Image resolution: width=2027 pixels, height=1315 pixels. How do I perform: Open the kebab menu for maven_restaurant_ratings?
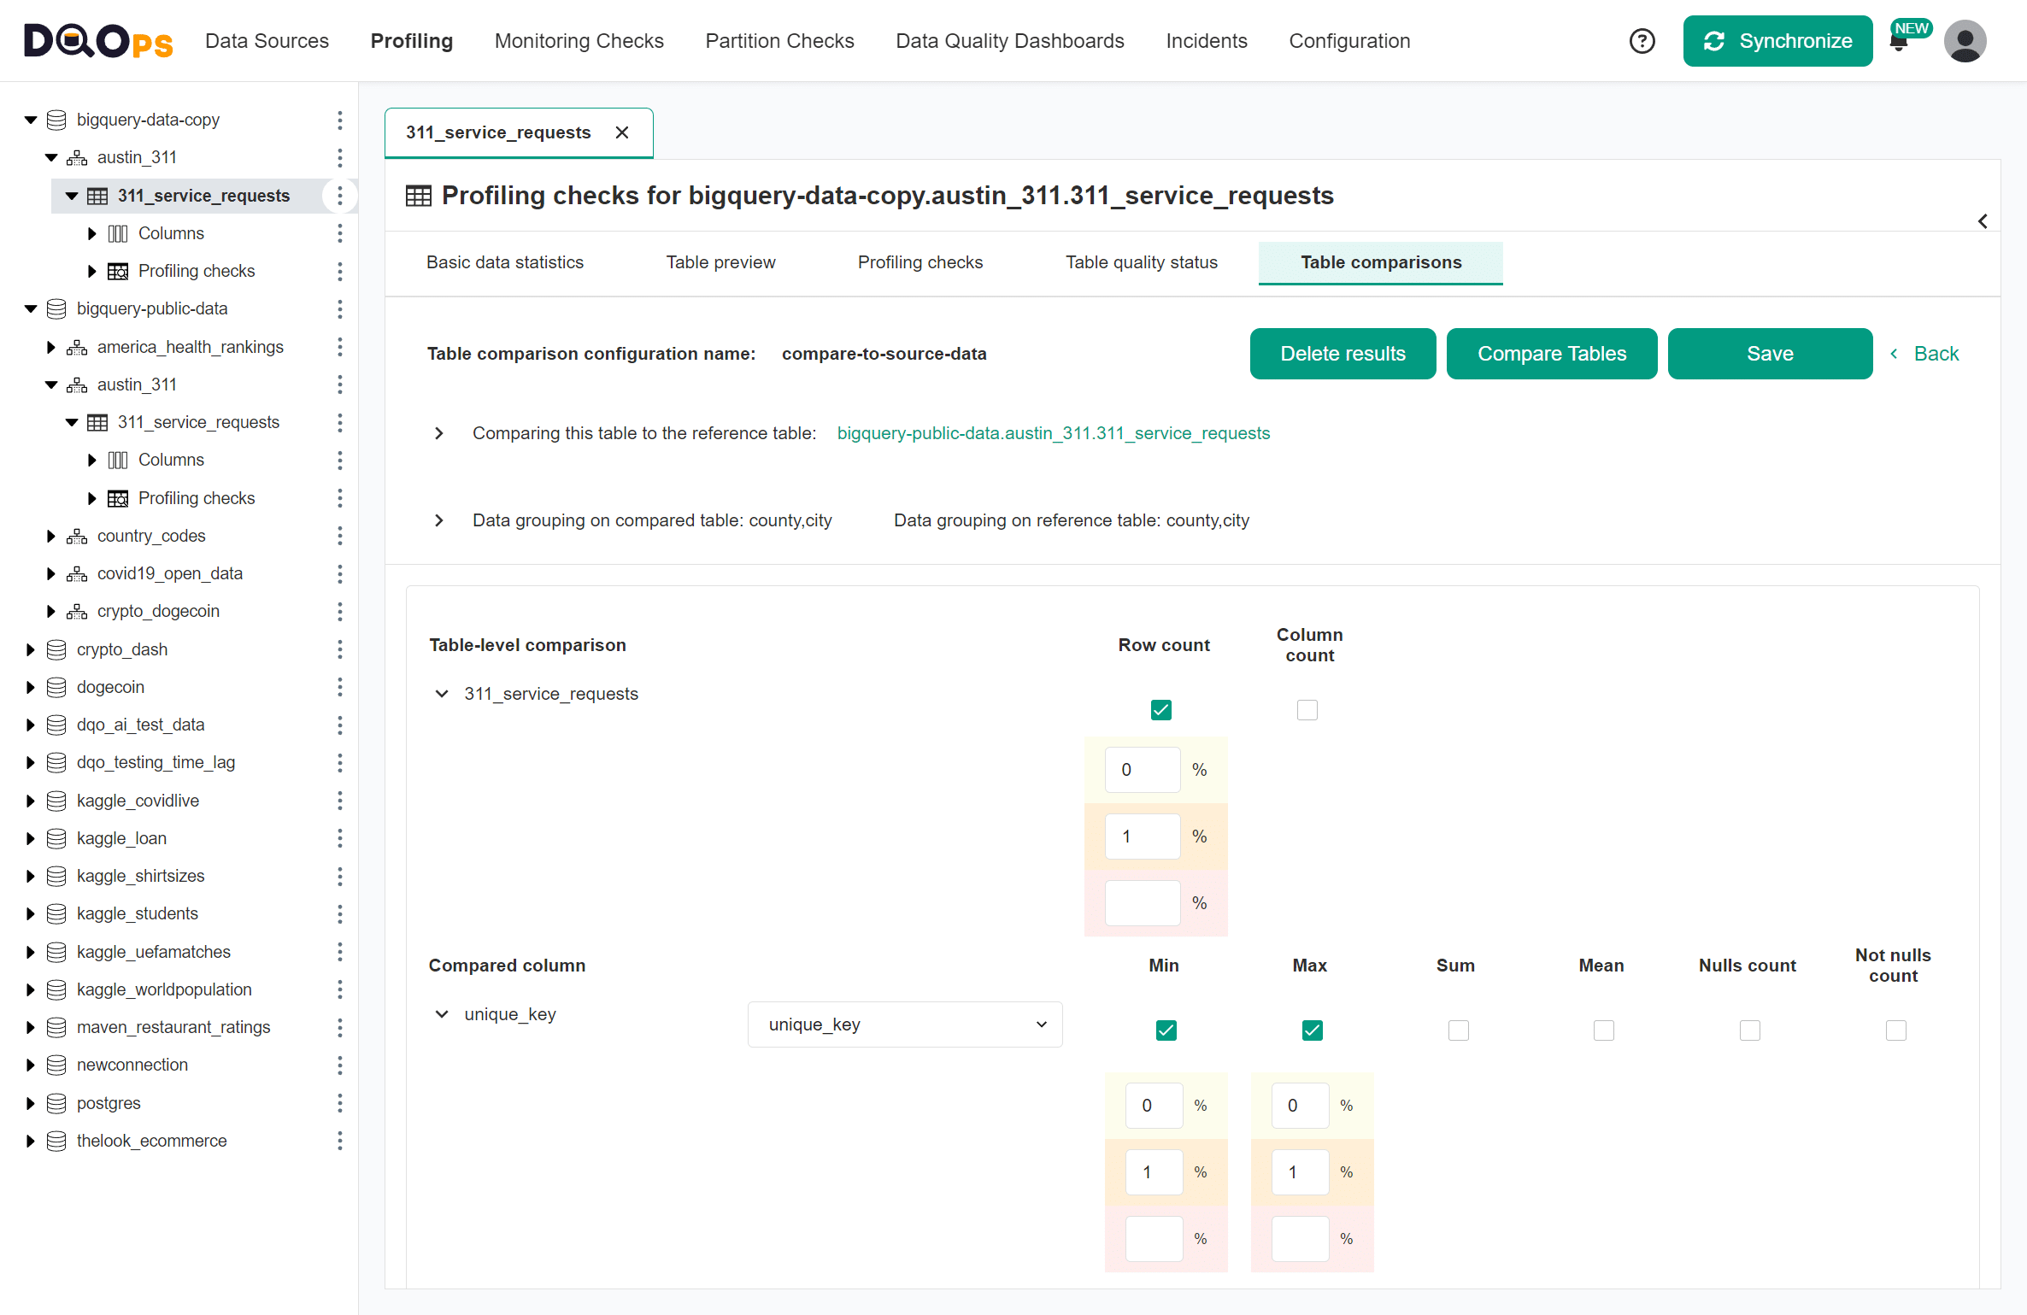coord(339,1027)
